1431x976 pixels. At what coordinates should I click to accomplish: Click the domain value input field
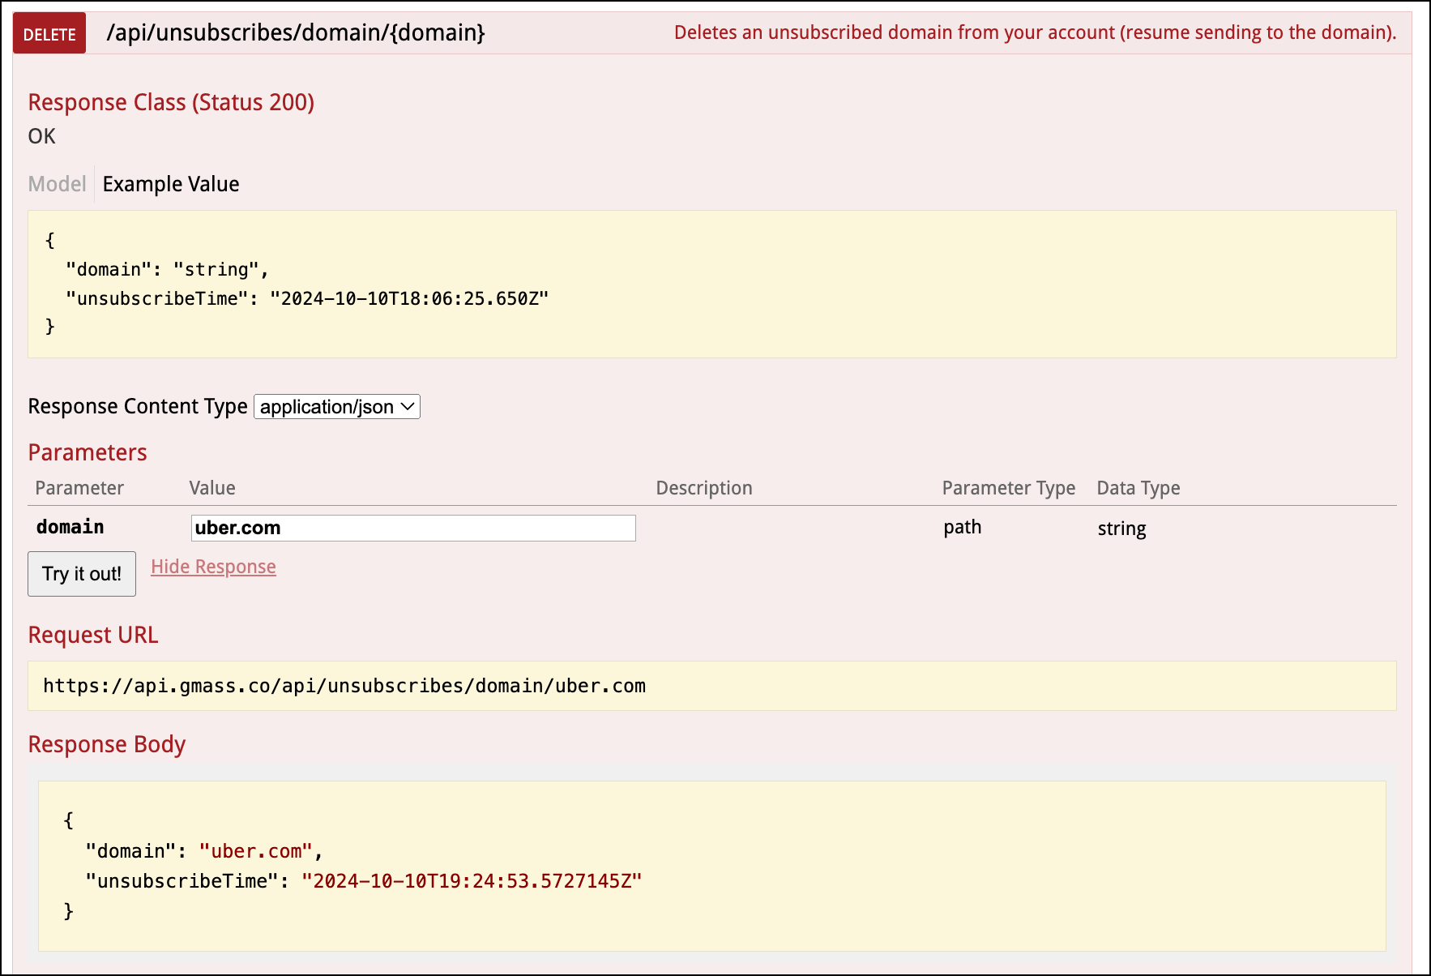[x=413, y=528]
